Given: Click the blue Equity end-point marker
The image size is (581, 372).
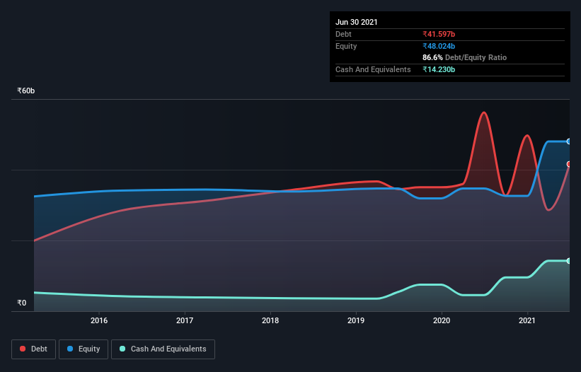Looking at the screenshot, I should [x=569, y=141].
